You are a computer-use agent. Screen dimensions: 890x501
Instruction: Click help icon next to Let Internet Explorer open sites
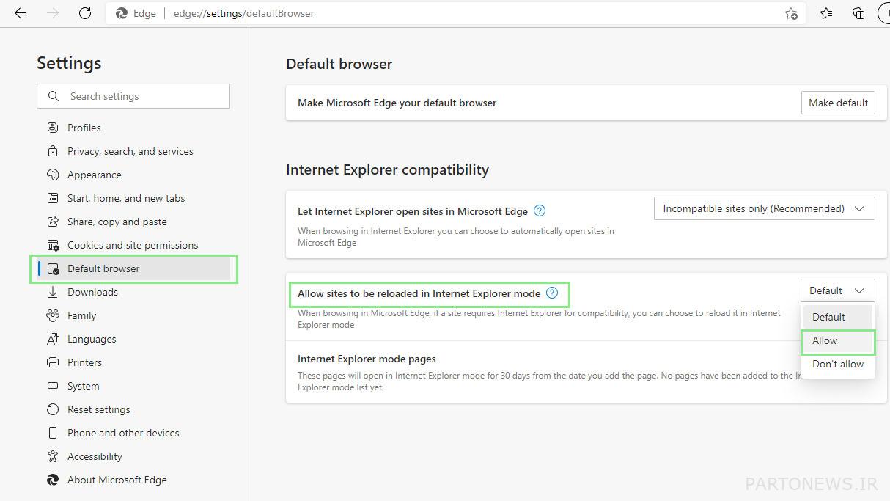[540, 211]
